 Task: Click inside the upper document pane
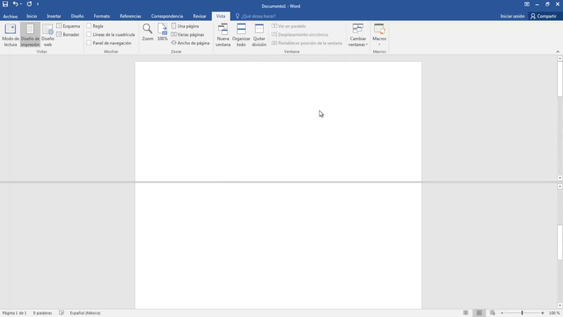[278, 121]
